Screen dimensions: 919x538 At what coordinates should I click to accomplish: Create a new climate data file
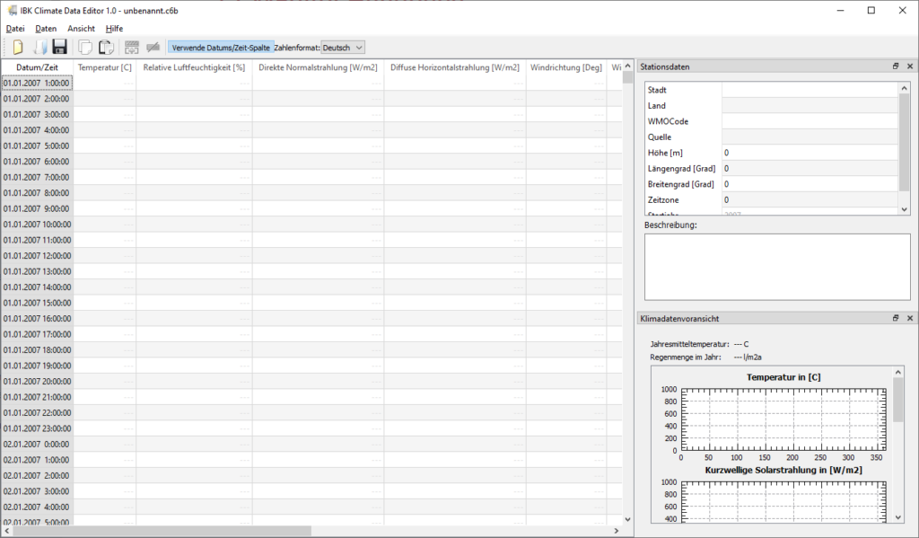tap(18, 47)
